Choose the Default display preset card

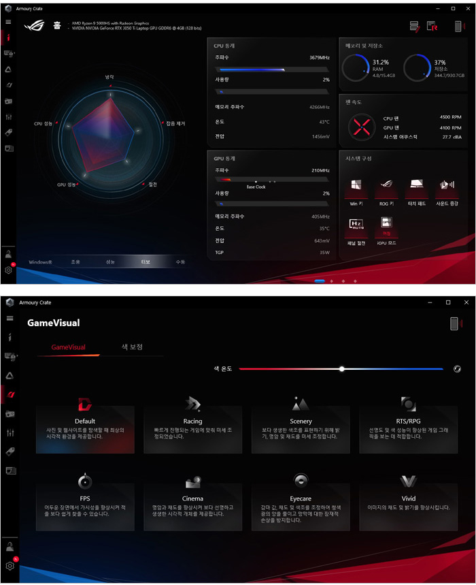tap(85, 429)
